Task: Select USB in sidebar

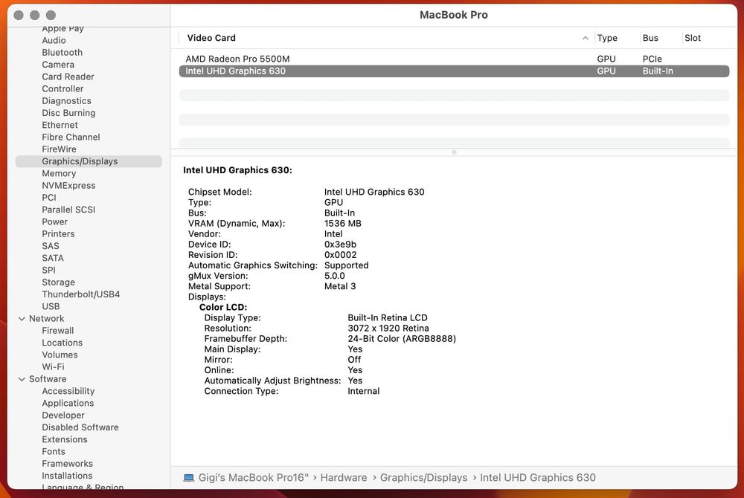Action: [x=51, y=306]
